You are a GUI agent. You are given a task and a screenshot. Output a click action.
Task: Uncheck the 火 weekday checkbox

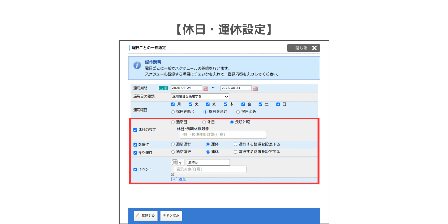tap(190, 105)
